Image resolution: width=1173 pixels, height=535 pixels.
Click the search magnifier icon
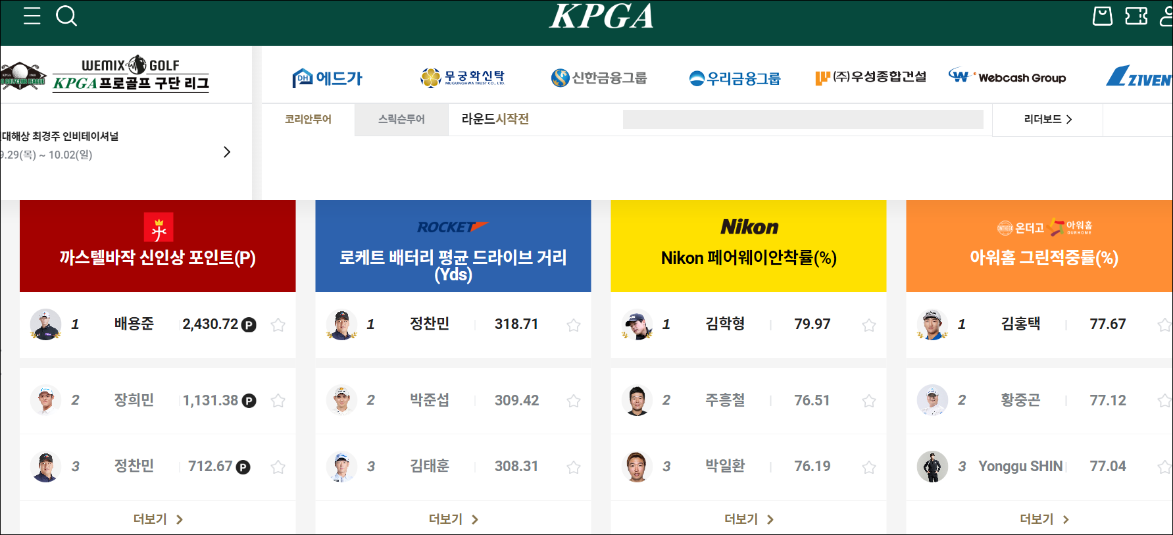66,16
